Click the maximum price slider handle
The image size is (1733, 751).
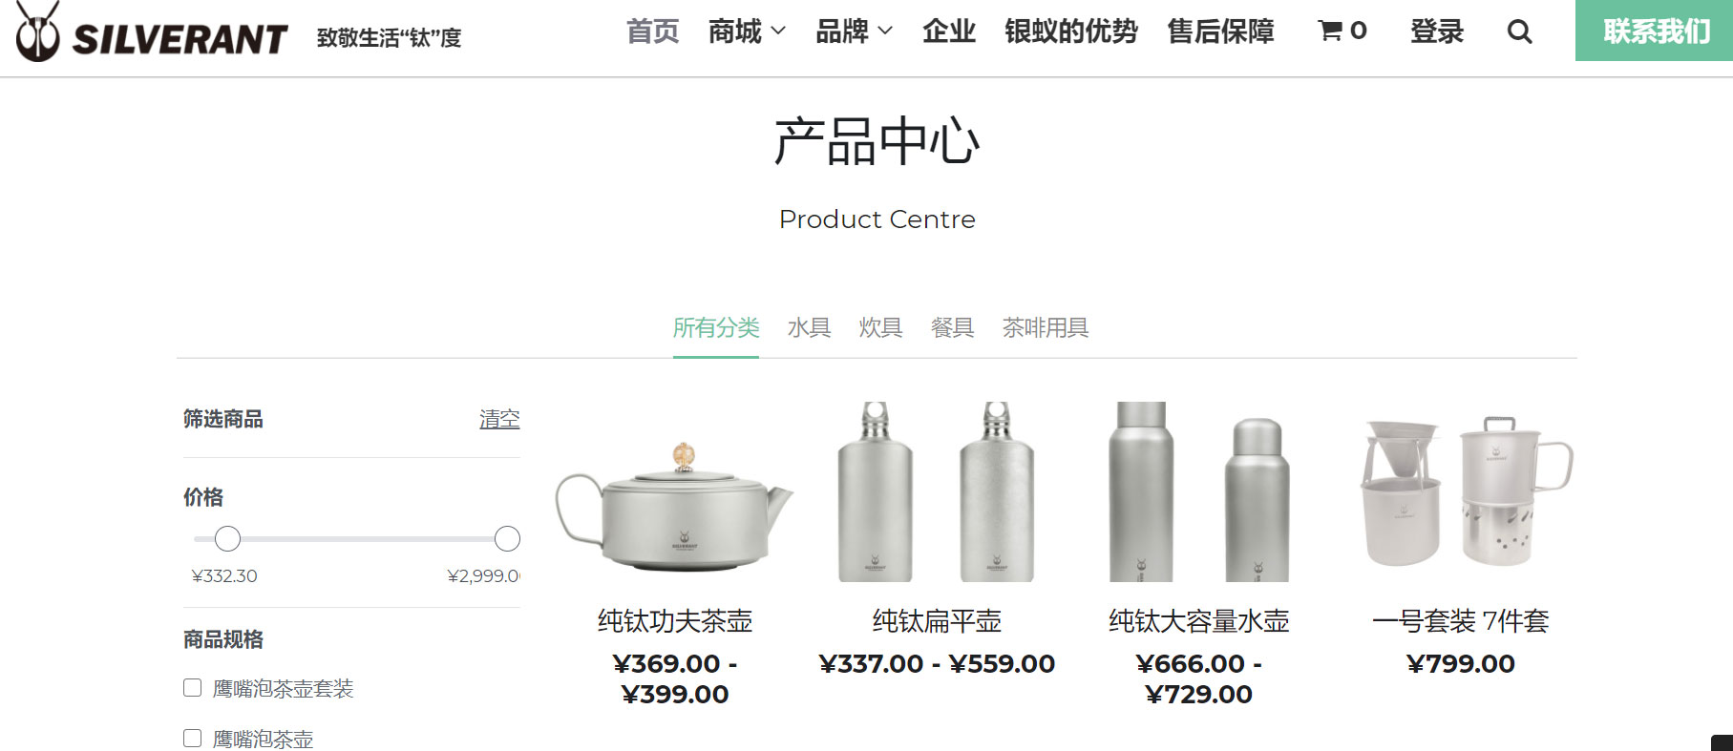click(x=507, y=539)
